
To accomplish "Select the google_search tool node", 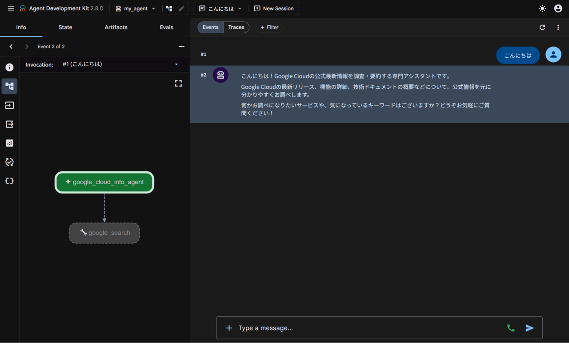I will pos(104,233).
